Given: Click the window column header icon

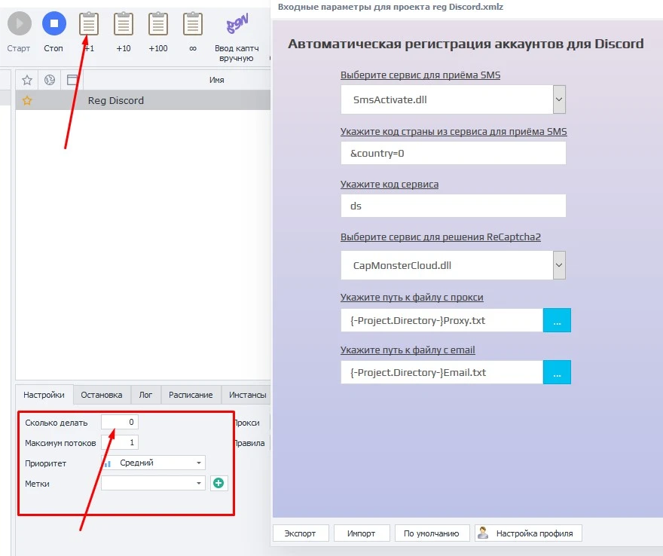Looking at the screenshot, I should point(72,80).
